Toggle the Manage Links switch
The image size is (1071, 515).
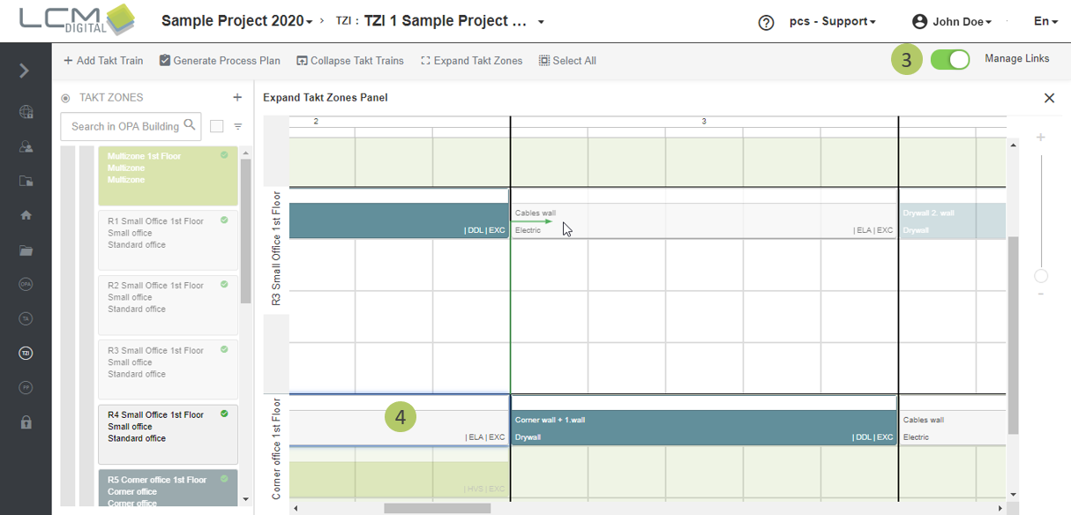point(949,60)
